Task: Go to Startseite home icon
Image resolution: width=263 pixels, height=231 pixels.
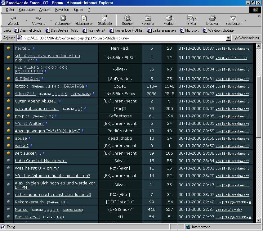Action: coord(105,18)
